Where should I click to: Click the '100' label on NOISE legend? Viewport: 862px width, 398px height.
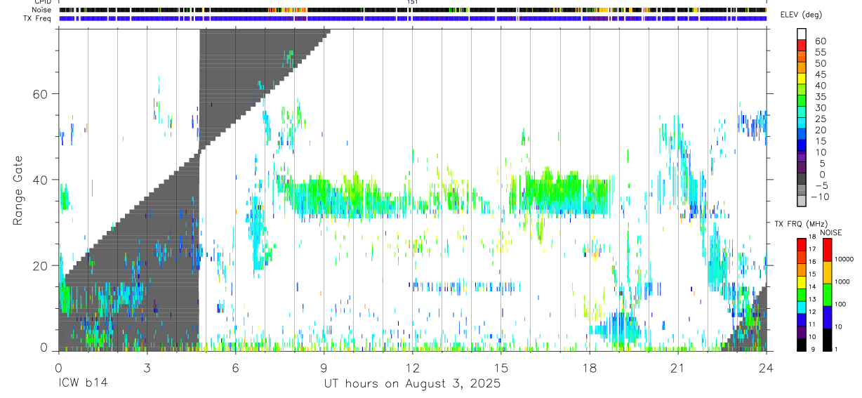point(842,304)
